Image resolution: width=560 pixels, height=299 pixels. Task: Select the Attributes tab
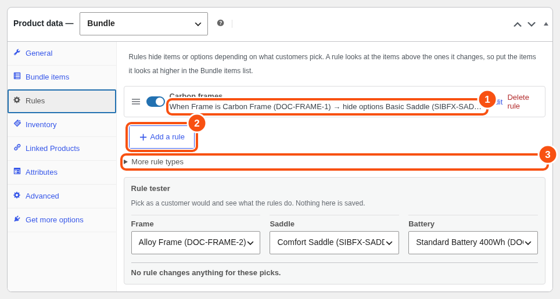[62, 172]
